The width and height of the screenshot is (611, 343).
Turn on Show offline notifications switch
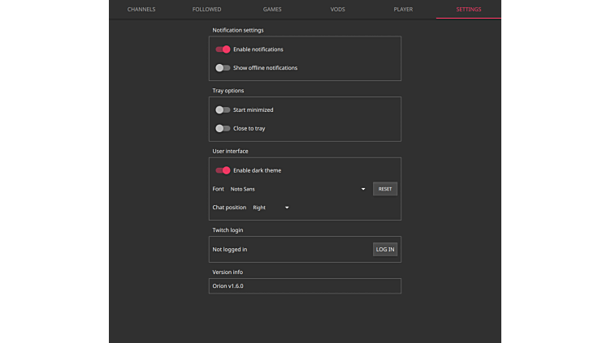(223, 68)
